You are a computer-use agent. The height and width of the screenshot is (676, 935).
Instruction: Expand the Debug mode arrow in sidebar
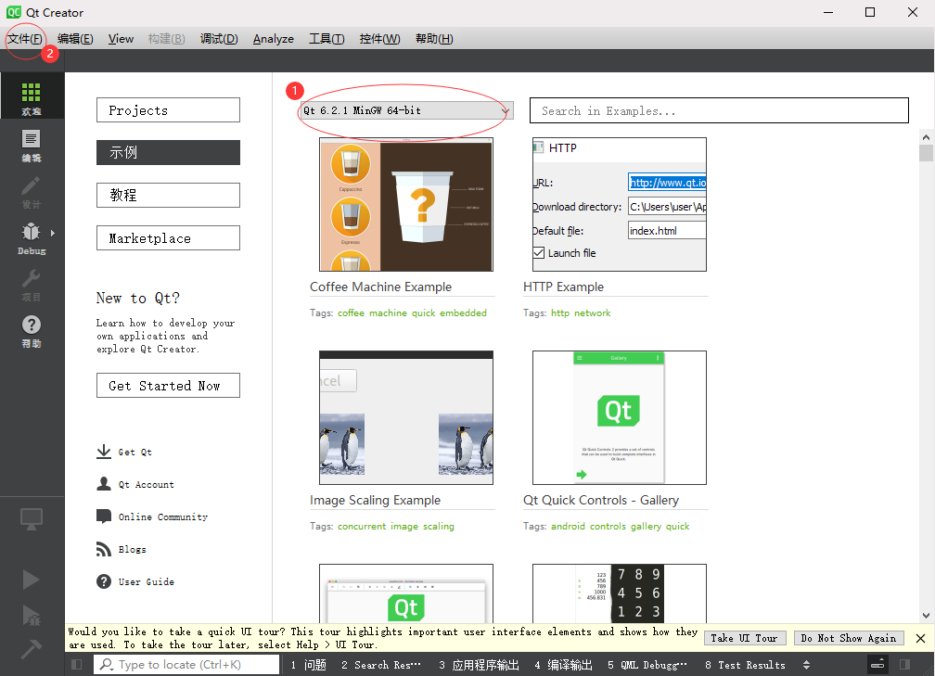(53, 233)
